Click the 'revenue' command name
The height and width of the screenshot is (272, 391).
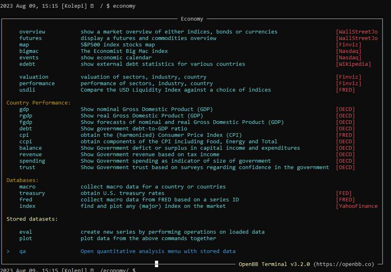[x=31, y=155]
